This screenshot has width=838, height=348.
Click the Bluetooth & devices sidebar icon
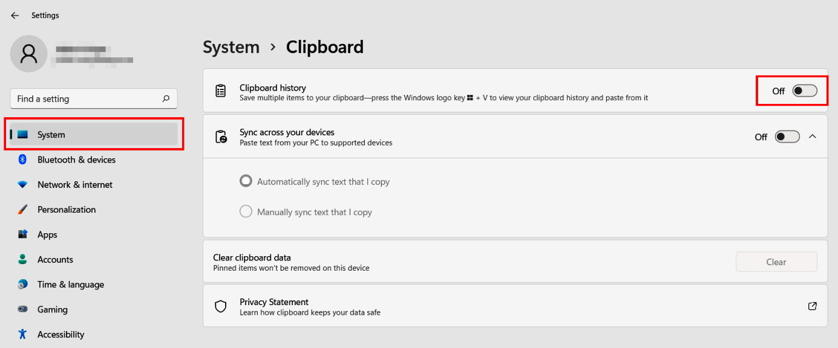click(23, 159)
